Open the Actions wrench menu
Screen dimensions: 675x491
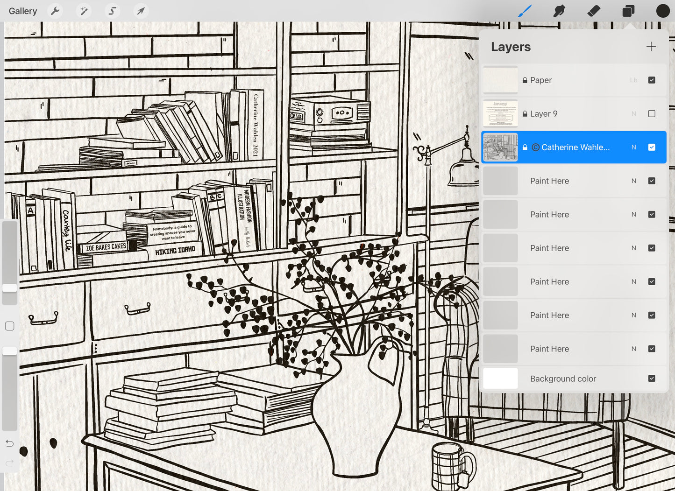click(55, 11)
